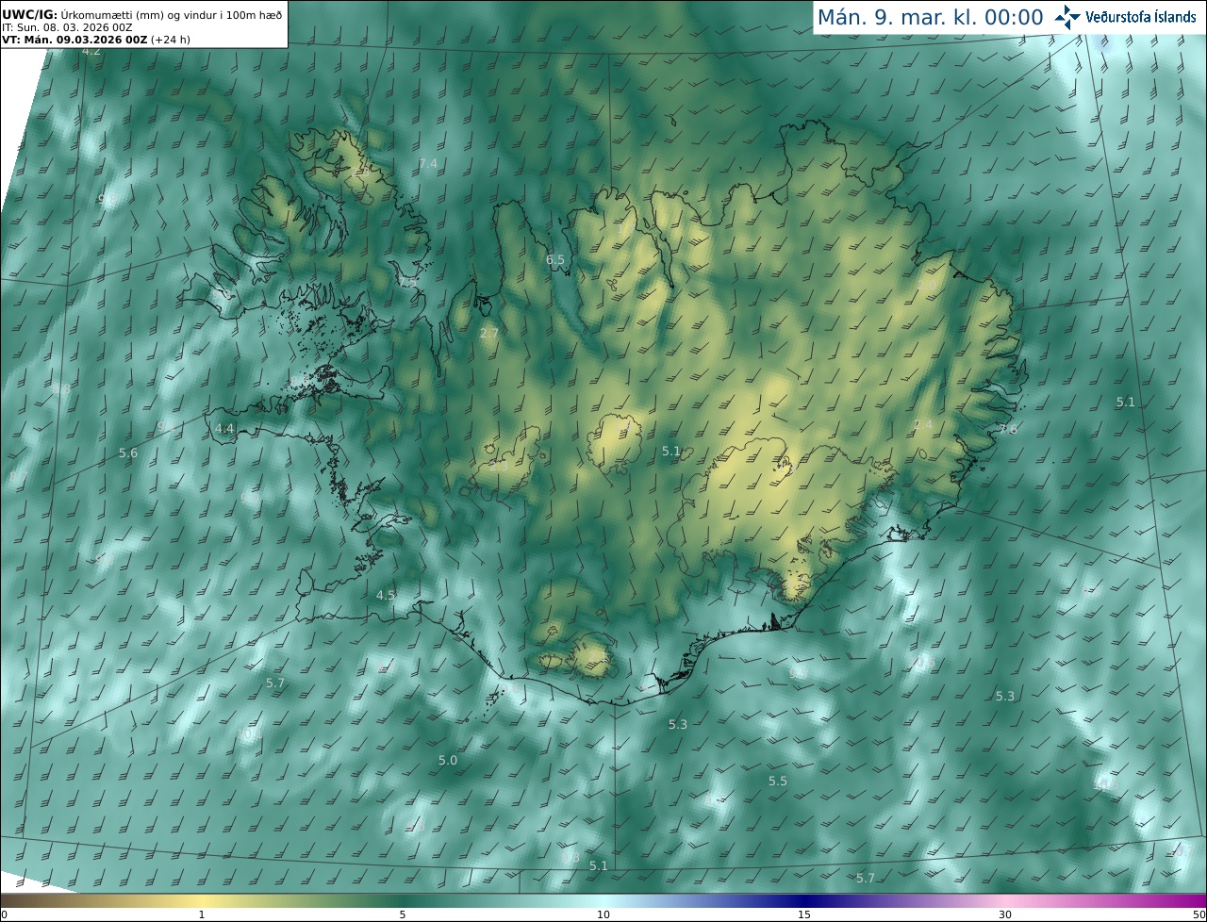Click the colorbar tick label '10'
1207x922 pixels.
[603, 915]
